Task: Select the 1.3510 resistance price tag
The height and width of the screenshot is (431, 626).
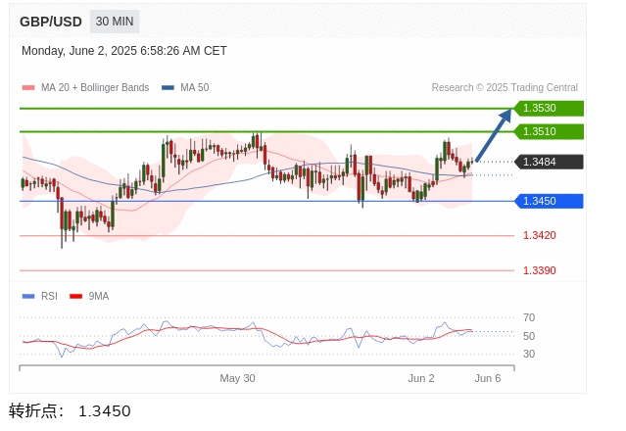Action: point(549,131)
